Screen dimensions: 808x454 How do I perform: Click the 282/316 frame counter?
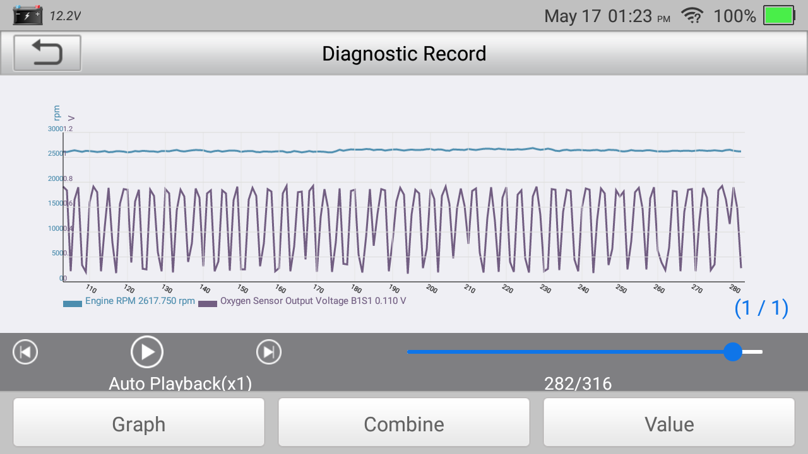tap(578, 383)
